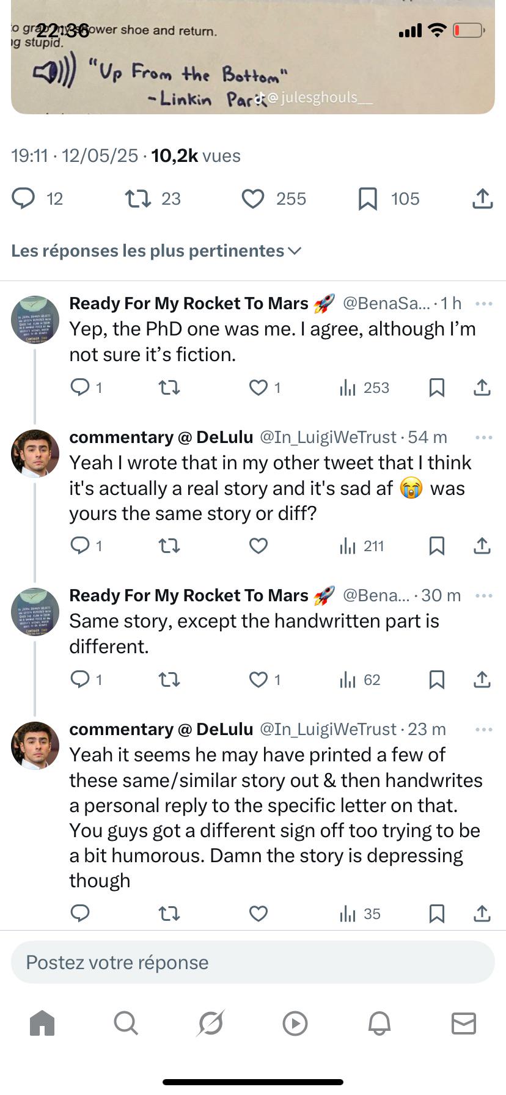Open more options on first Ready For My Rocket reply

pos(483,304)
